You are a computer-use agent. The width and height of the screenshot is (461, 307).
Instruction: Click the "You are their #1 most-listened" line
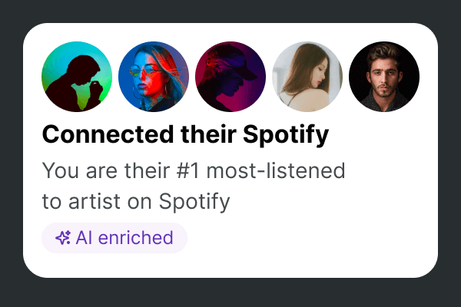(193, 170)
